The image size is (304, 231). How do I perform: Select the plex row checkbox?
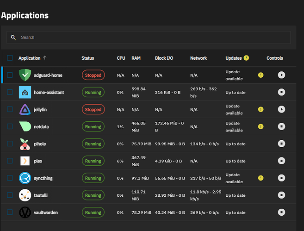10,161
